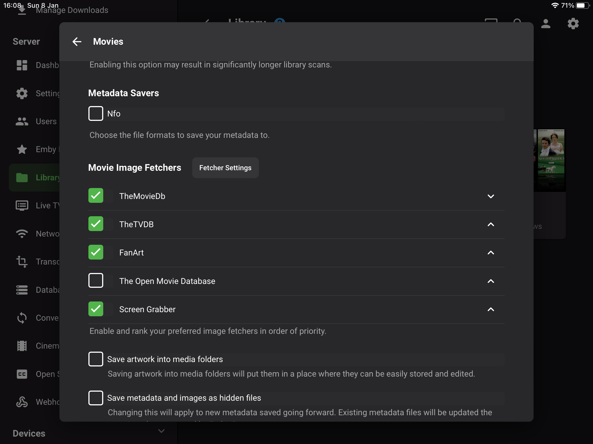Move TheMovieDb down with chevron arrow
The height and width of the screenshot is (444, 593).
(491, 196)
